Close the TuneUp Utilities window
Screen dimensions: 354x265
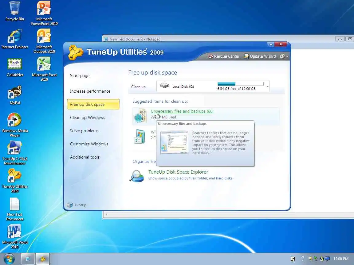coord(281,44)
